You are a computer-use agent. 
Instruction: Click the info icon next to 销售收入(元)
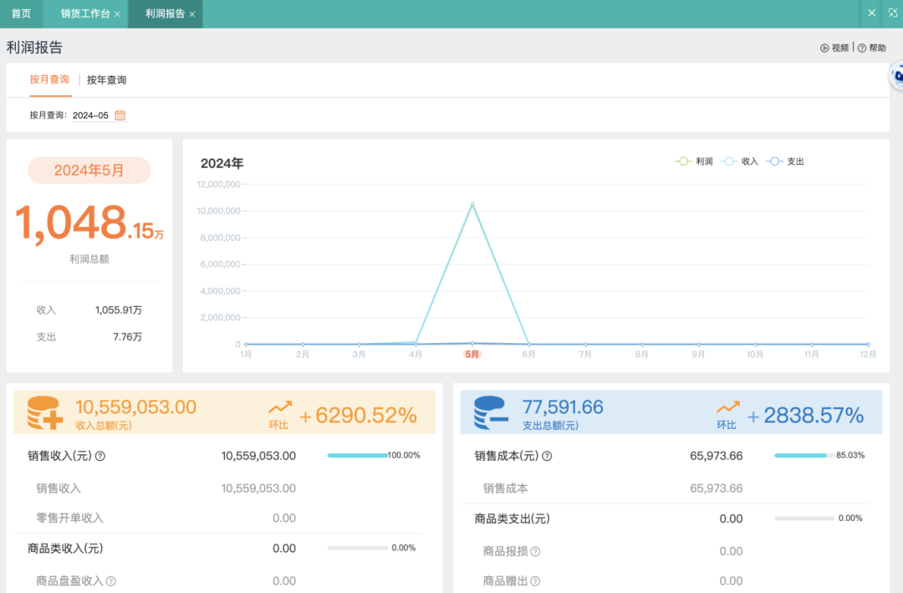[x=100, y=457]
